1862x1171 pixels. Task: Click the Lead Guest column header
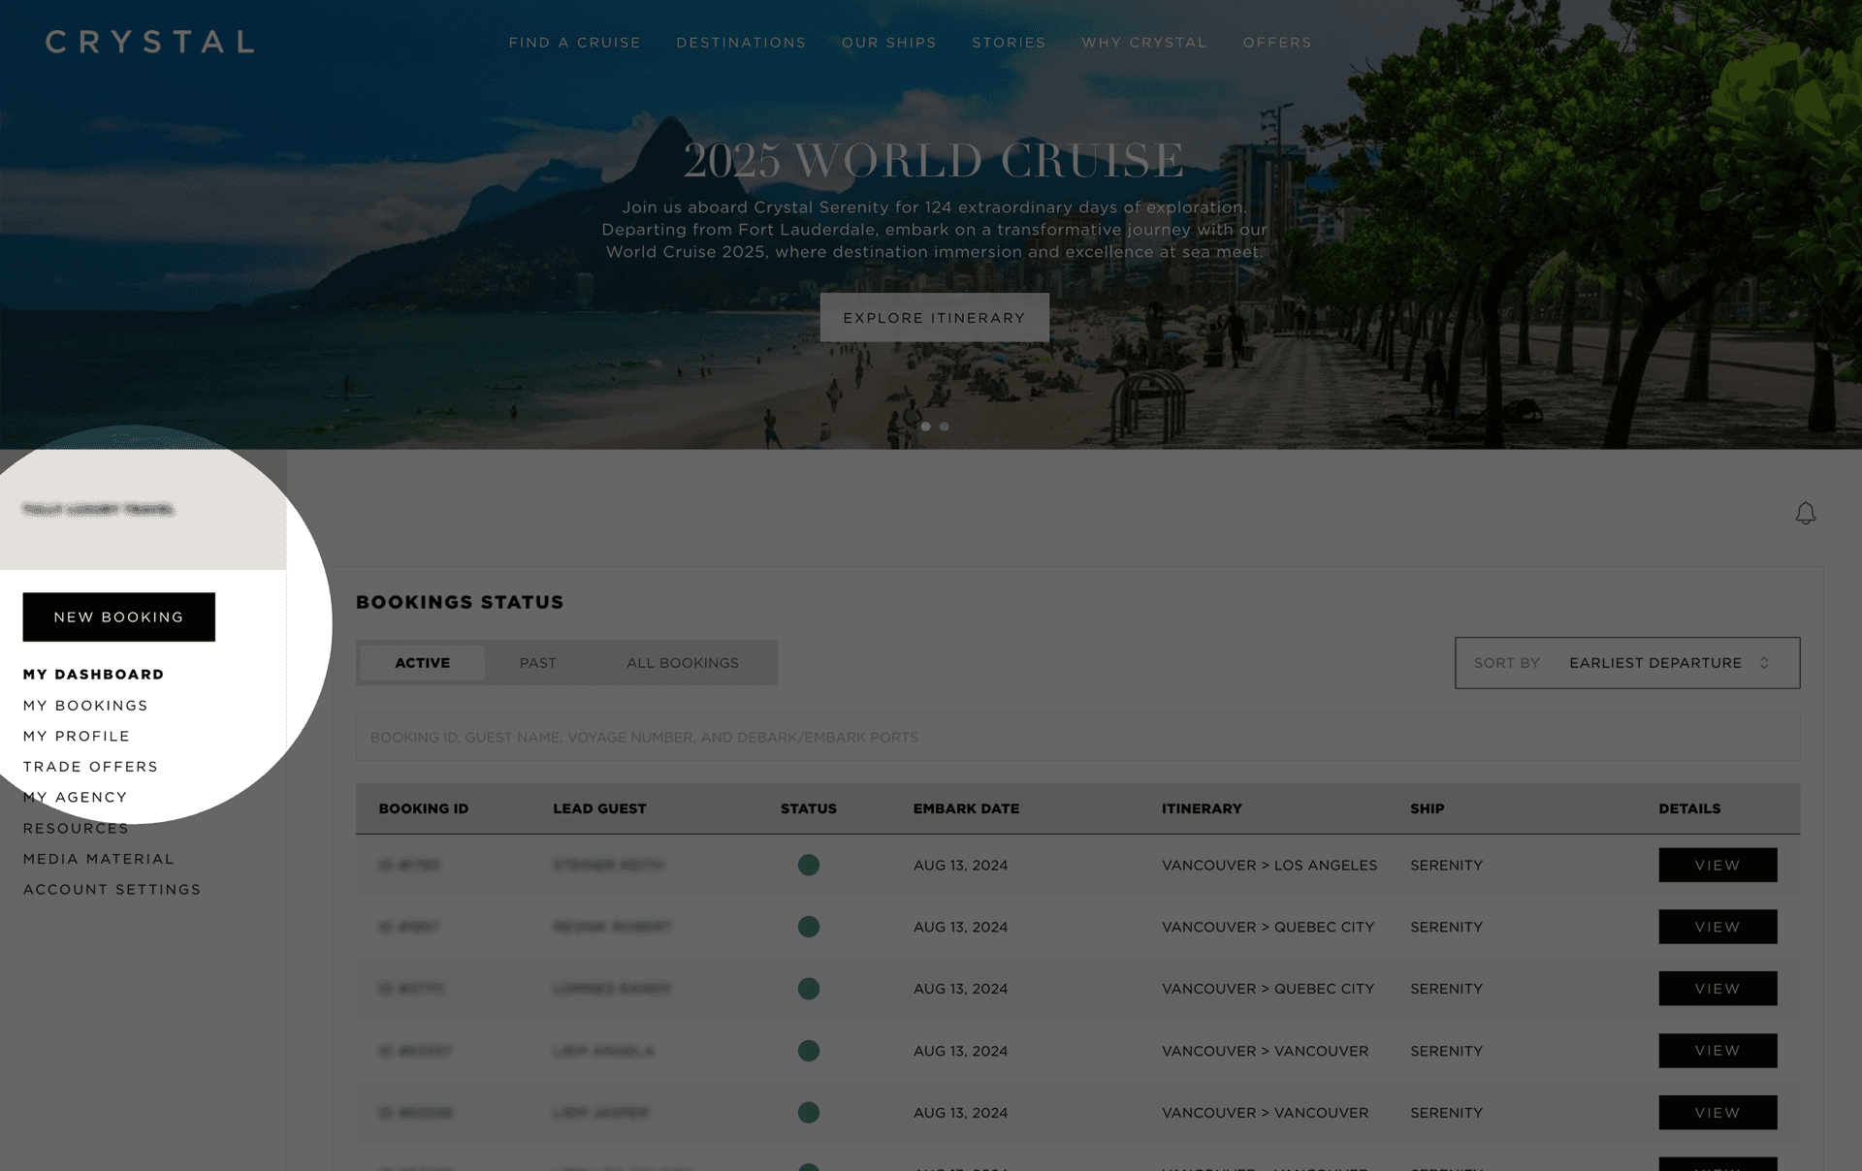point(599,808)
